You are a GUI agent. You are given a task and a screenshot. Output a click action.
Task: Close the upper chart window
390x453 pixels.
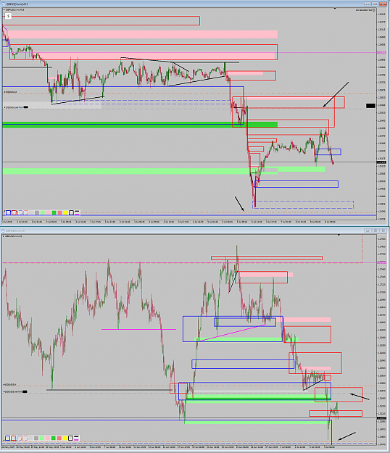[x=383, y=4]
